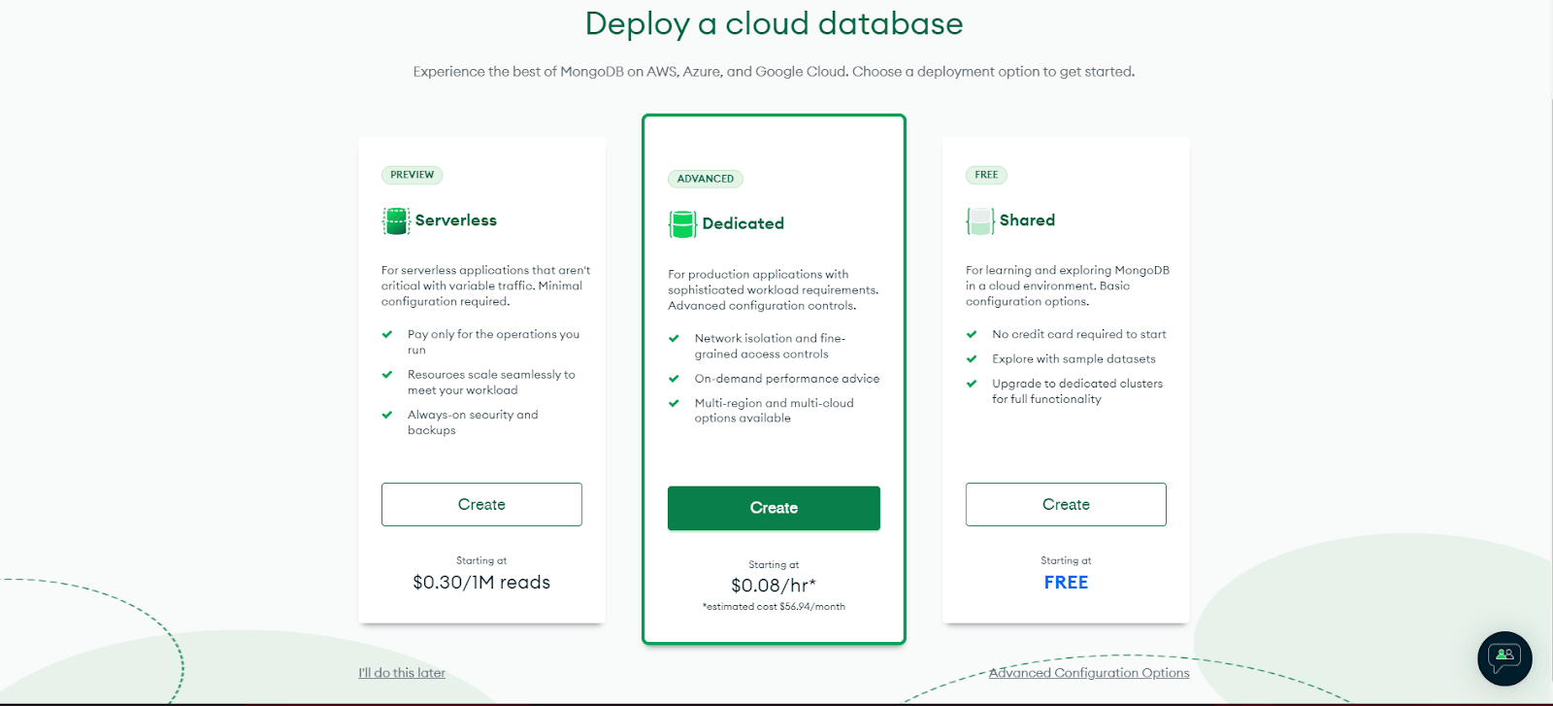Click checkmark beside Pay only for operations

coord(387,334)
